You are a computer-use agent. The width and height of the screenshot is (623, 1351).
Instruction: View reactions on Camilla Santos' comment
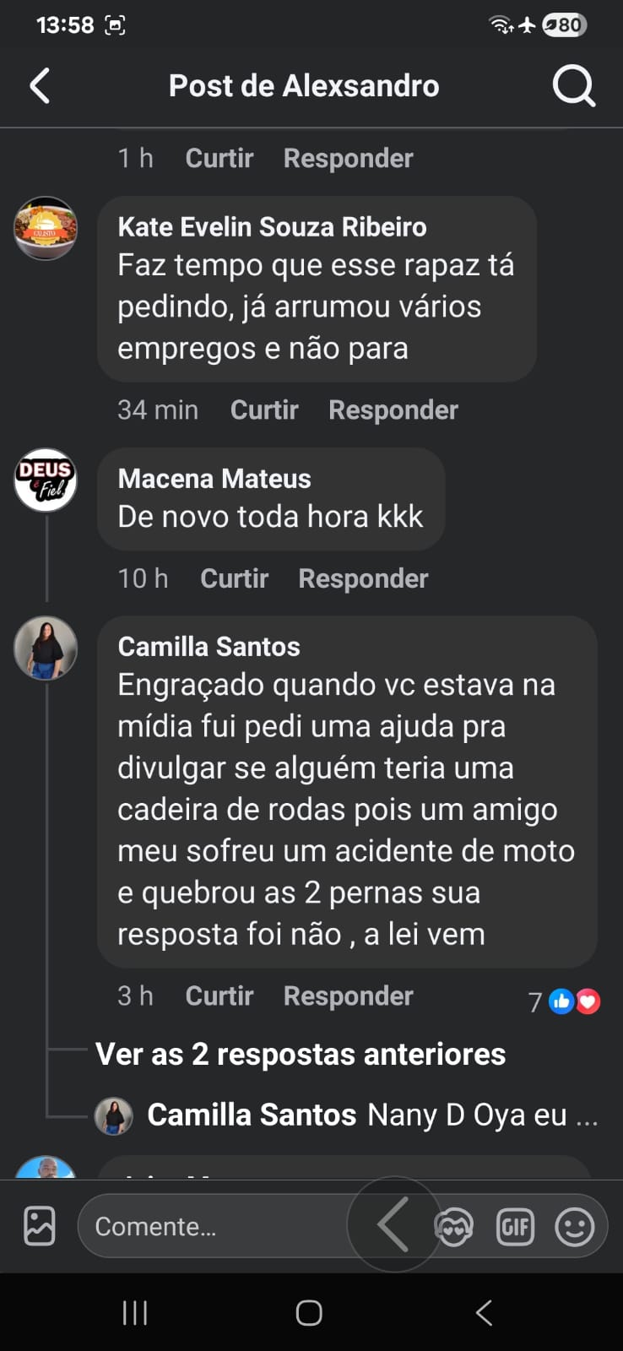(x=565, y=1001)
